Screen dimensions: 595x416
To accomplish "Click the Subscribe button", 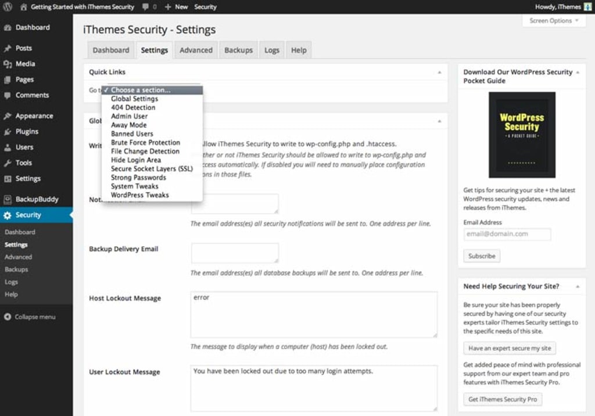I will click(x=482, y=256).
